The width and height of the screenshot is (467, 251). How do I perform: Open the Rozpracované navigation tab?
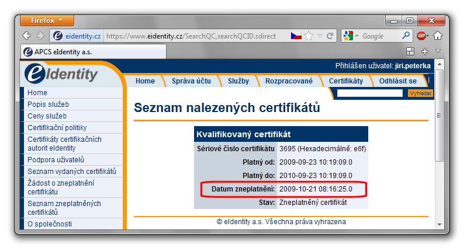point(289,81)
